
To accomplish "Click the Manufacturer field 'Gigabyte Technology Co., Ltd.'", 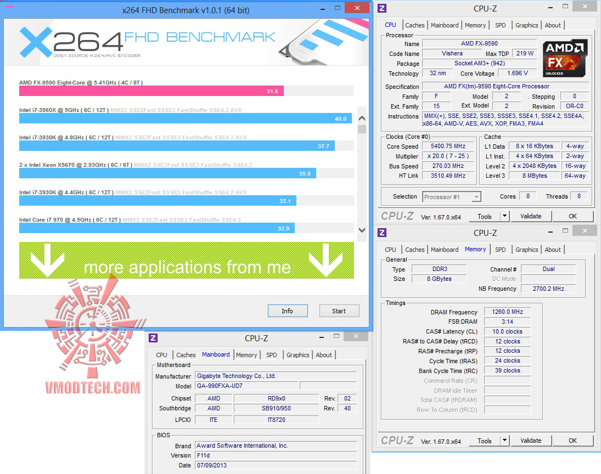I will [x=276, y=376].
